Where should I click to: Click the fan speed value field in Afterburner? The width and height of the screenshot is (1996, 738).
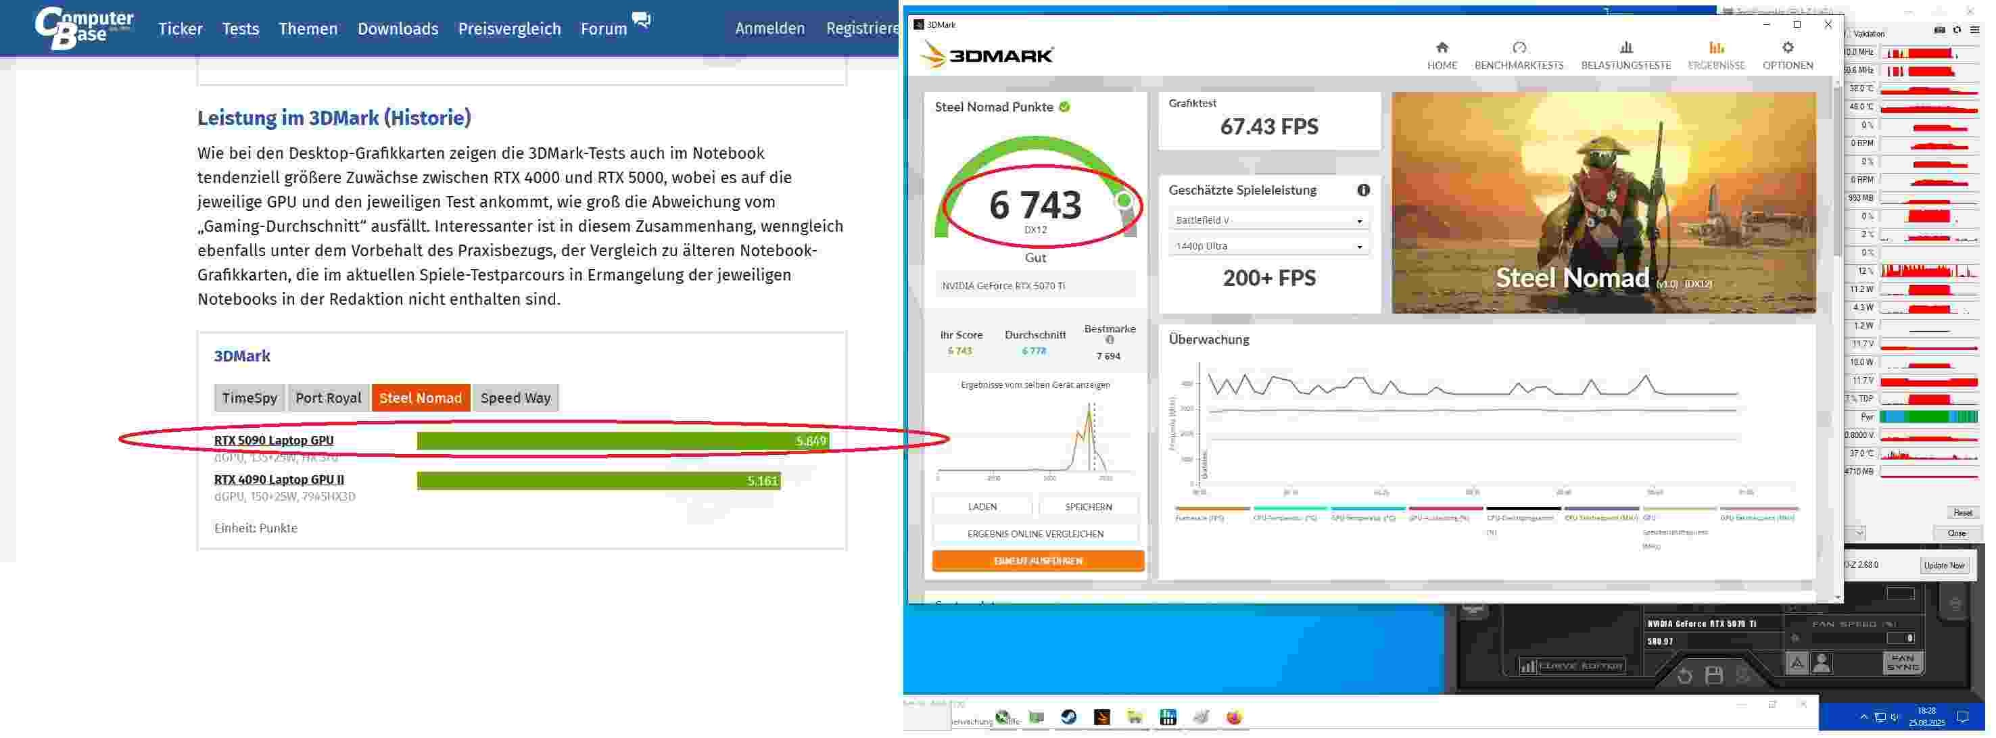[1899, 638]
